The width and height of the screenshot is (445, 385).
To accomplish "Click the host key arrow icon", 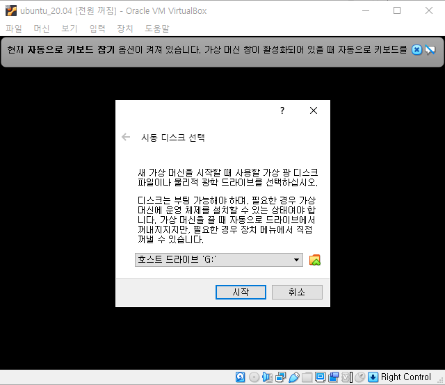I will [x=373, y=377].
